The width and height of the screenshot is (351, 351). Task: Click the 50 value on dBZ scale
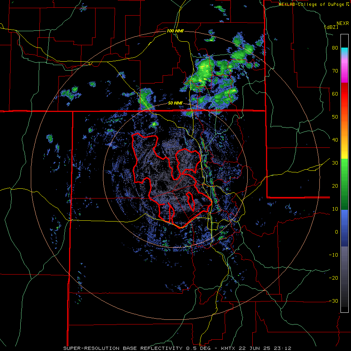[x=335, y=117]
